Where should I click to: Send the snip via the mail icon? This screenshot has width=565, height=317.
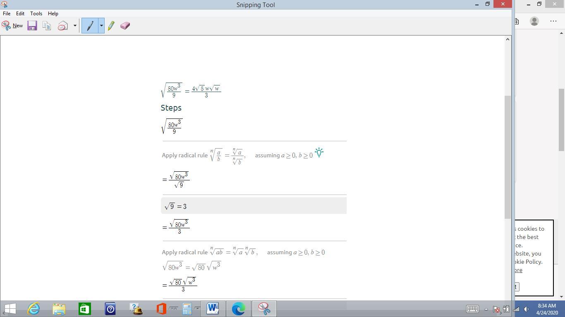(63, 26)
